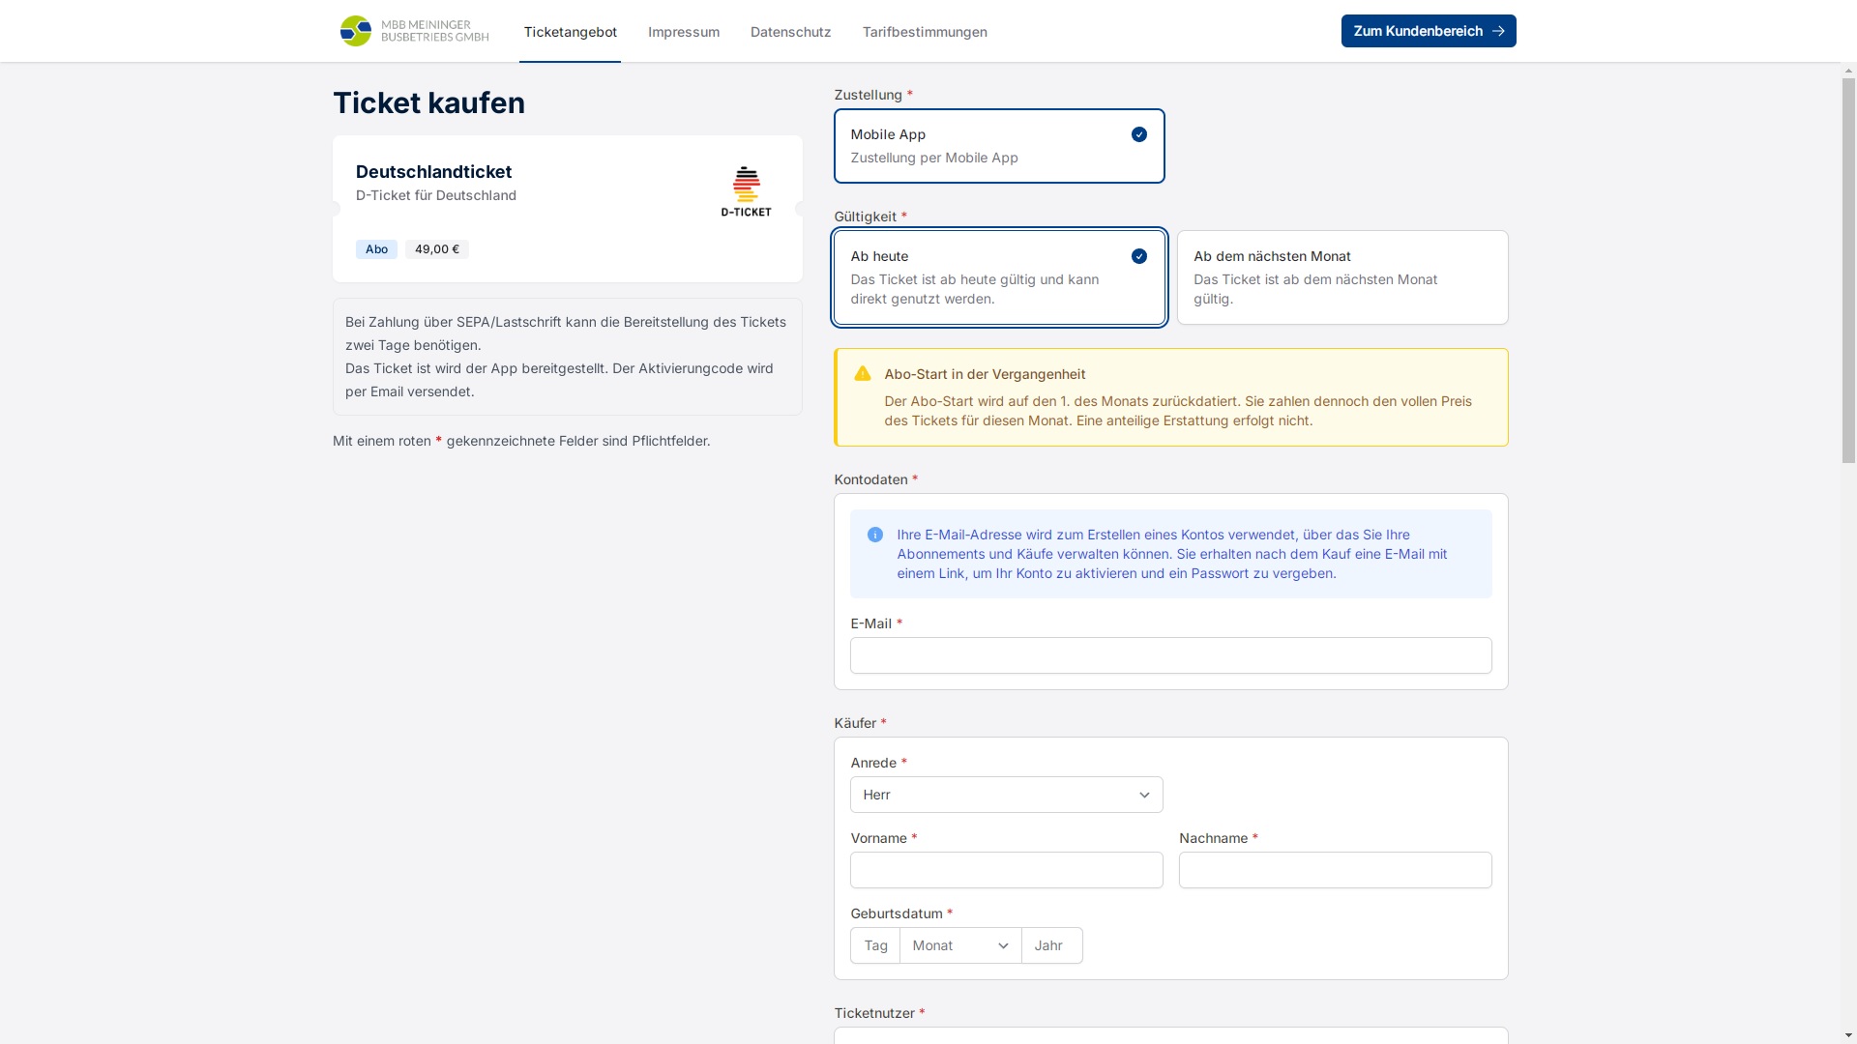This screenshot has width=1857, height=1044.
Task: Click the Tag birthdate field
Action: click(875, 945)
